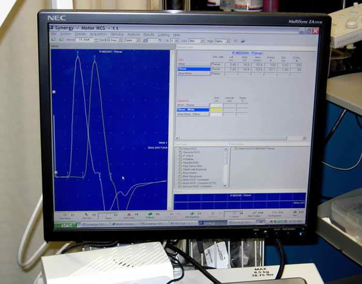Select the Ulnar-Wrist - Elbow segment row
The height and width of the screenshot is (284, 362).
click(x=193, y=114)
